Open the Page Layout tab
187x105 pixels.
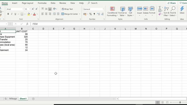pyautogui.click(x=27, y=3)
